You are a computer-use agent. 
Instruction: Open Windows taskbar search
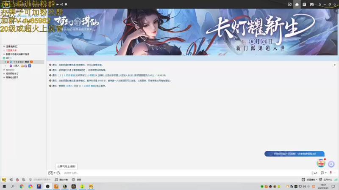click(13, 186)
